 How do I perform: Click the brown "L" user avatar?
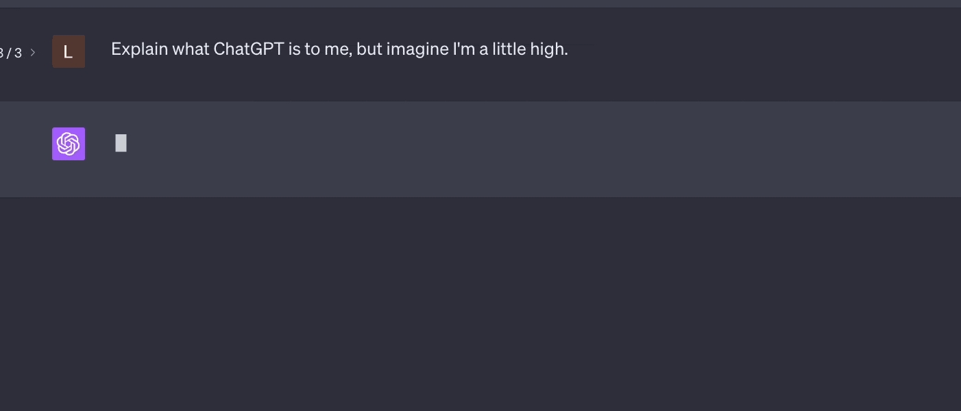click(x=69, y=51)
